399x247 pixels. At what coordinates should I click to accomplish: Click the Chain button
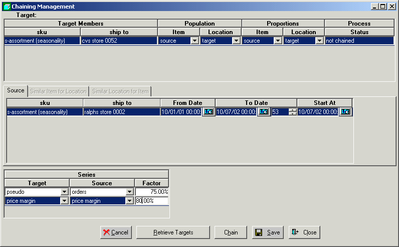pos(231,232)
